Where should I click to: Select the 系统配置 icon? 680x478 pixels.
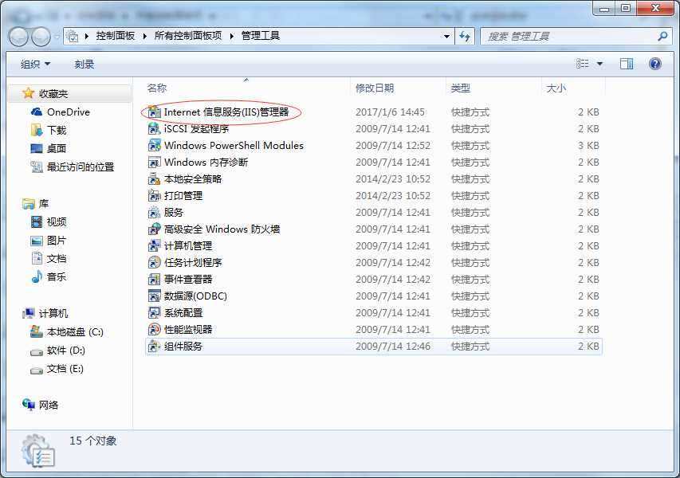click(x=155, y=313)
